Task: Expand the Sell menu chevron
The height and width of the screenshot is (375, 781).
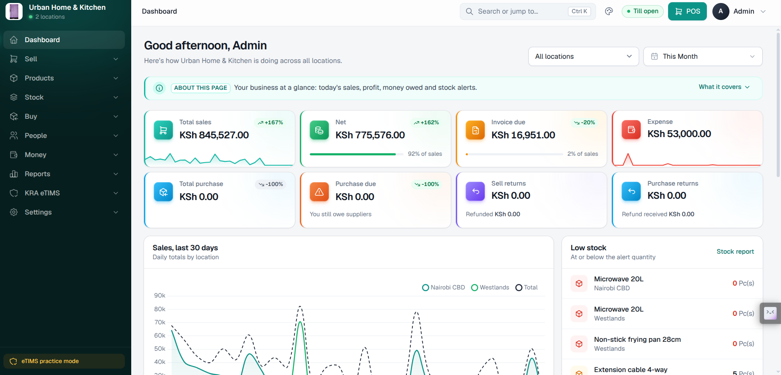Action: pyautogui.click(x=116, y=59)
